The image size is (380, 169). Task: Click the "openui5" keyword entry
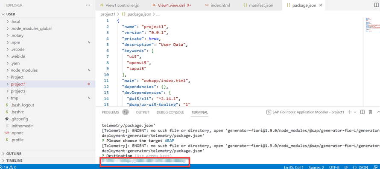click(139, 63)
